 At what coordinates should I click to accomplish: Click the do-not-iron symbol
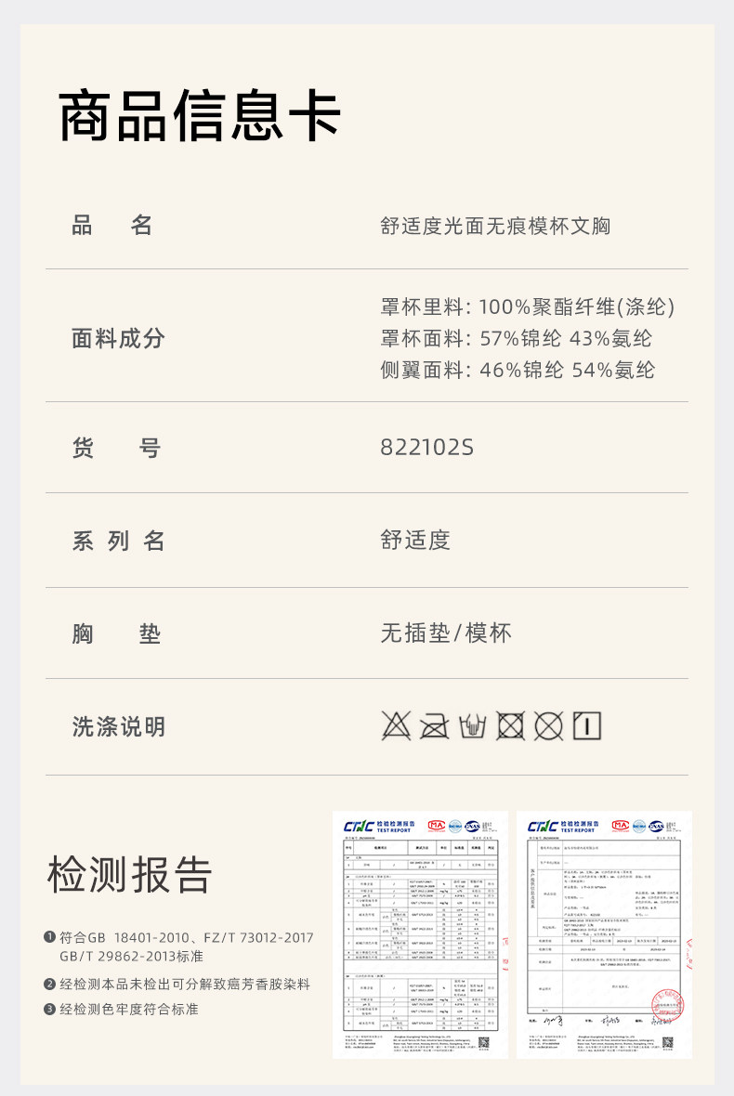tap(434, 725)
